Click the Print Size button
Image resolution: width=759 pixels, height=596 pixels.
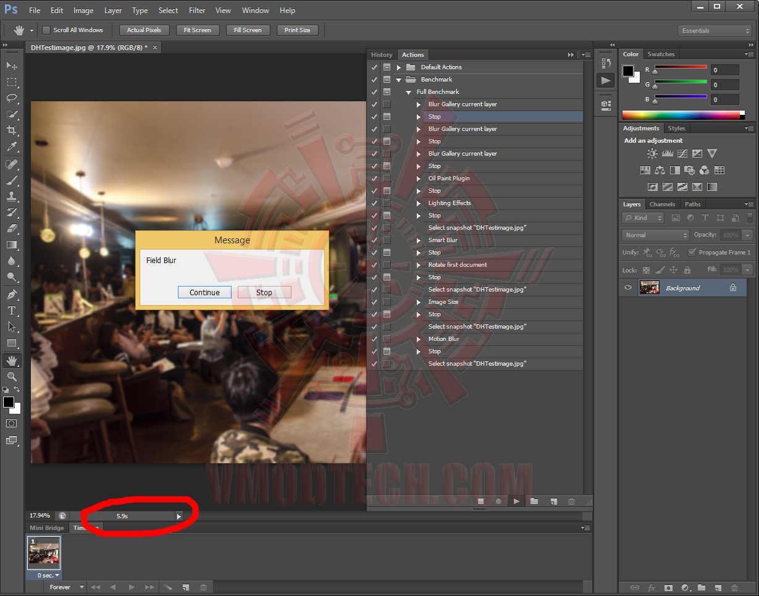click(x=298, y=30)
